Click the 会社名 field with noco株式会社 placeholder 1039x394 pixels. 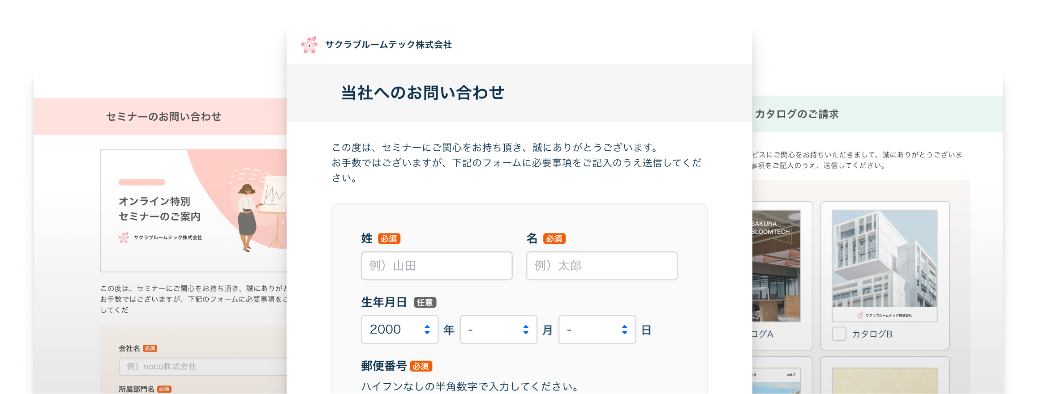pos(202,366)
